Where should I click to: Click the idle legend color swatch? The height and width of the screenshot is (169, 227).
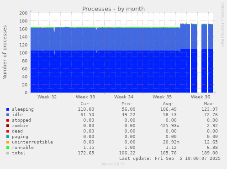tap(8, 115)
